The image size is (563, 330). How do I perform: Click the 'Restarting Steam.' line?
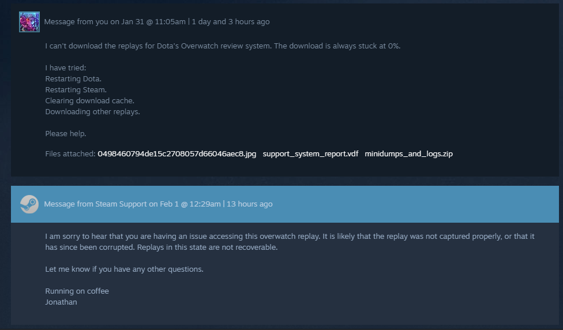tap(76, 90)
